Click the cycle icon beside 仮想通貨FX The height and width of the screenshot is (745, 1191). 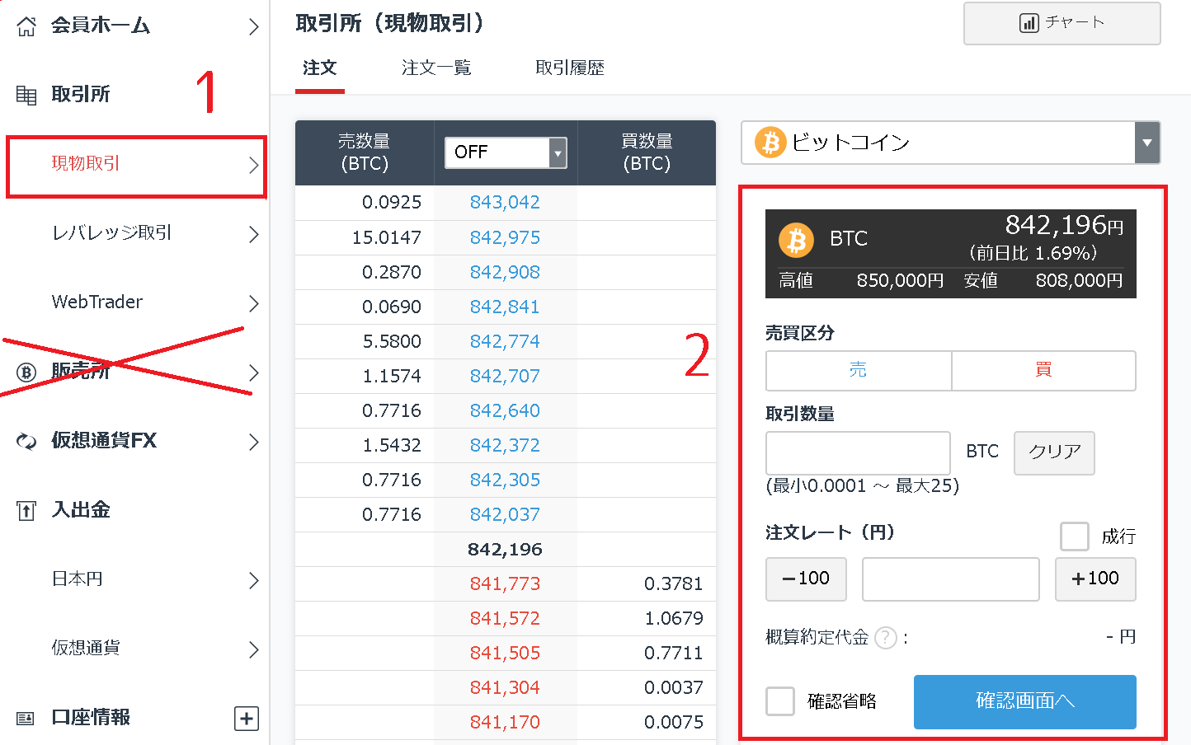coord(26,442)
